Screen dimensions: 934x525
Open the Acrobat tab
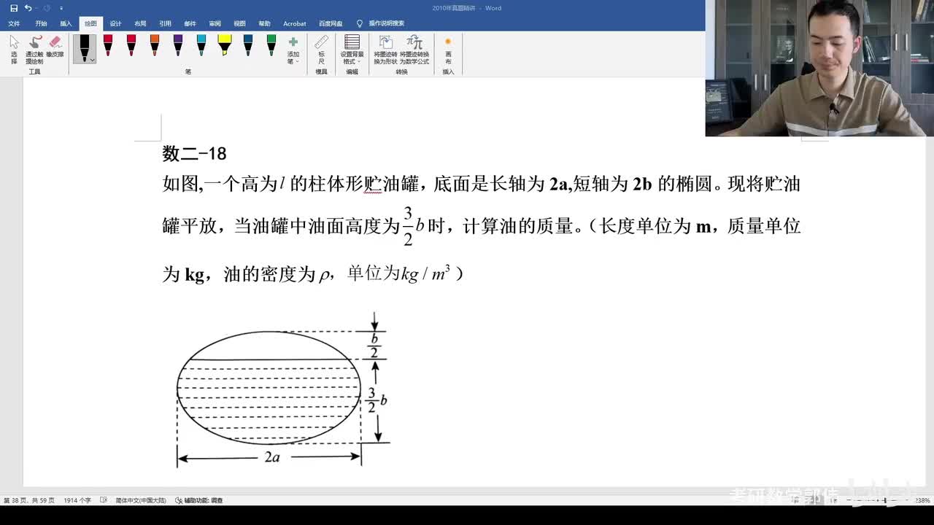295,23
